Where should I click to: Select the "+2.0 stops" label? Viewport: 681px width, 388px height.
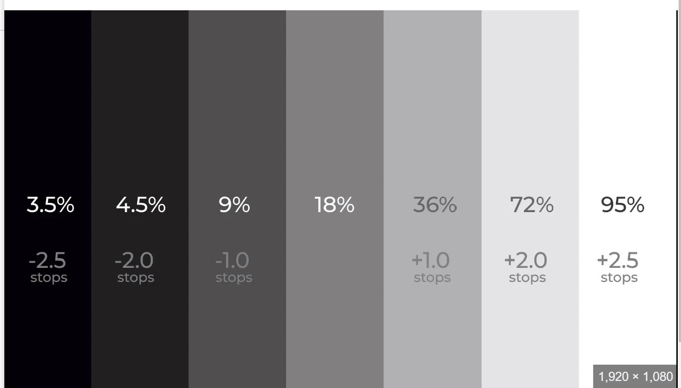(x=527, y=267)
